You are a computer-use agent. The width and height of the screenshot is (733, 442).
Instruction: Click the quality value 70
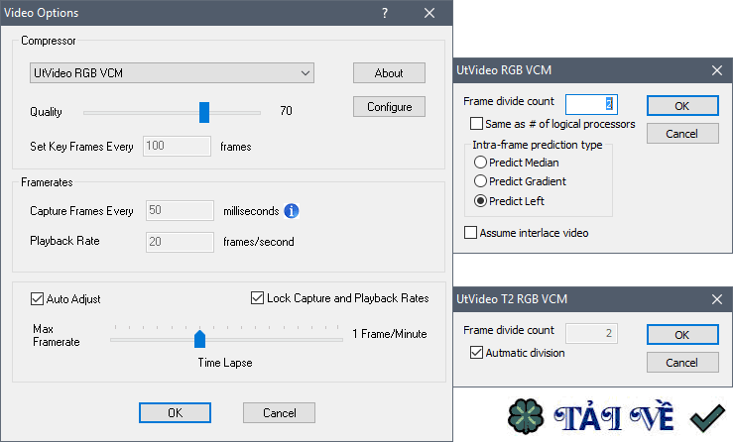(286, 111)
